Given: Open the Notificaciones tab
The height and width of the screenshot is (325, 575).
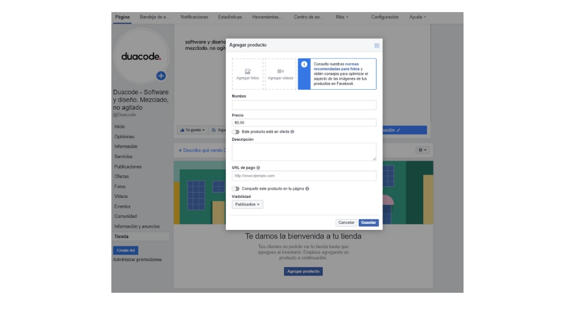Looking at the screenshot, I should point(194,17).
